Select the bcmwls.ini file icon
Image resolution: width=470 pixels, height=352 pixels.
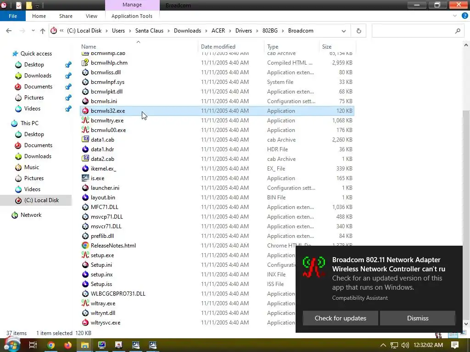[x=85, y=101]
